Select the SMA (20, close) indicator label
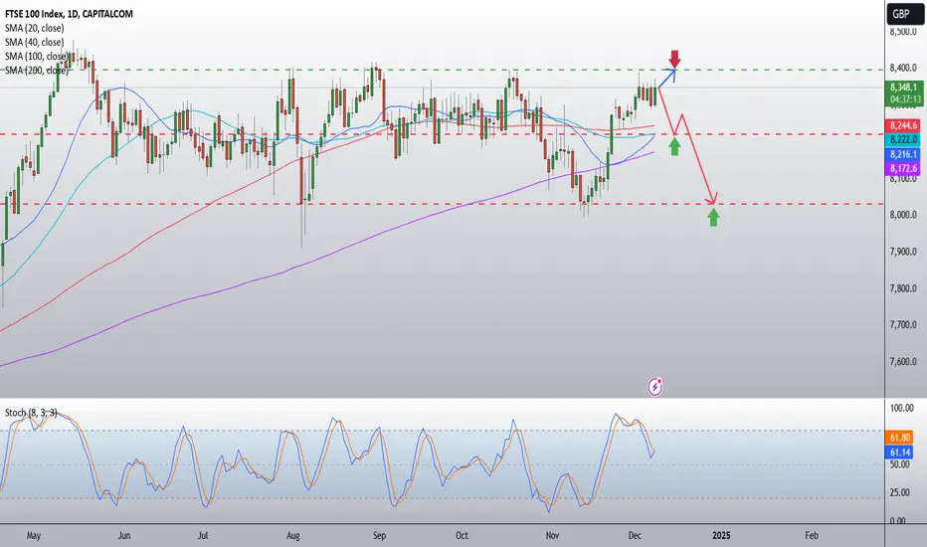Viewport: 927px width, 547px height. tap(34, 28)
